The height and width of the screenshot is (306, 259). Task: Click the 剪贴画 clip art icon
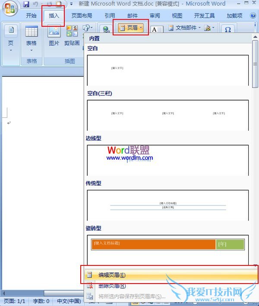(72, 36)
